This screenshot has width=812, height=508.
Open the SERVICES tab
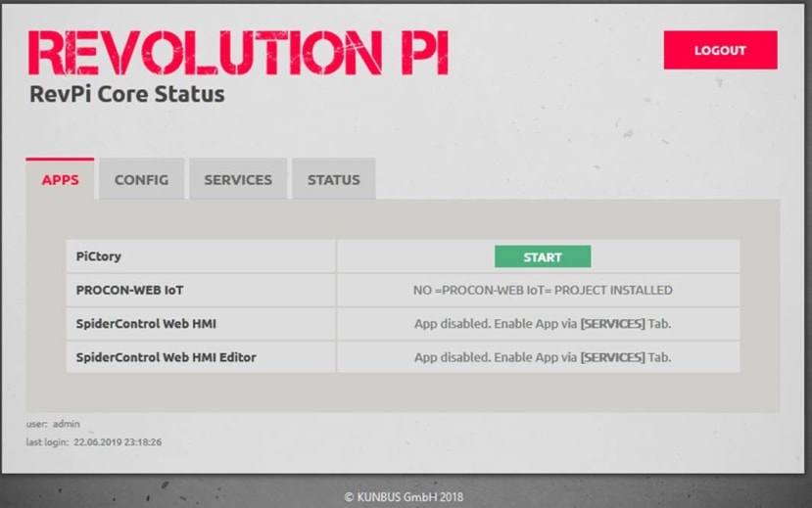tap(238, 179)
